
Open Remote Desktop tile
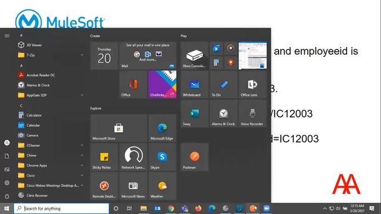[104, 186]
